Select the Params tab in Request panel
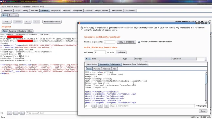This screenshot has width=212, height=119. click(x=12, y=31)
